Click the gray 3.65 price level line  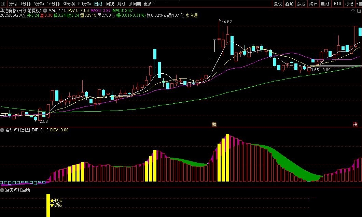(x=336, y=66)
